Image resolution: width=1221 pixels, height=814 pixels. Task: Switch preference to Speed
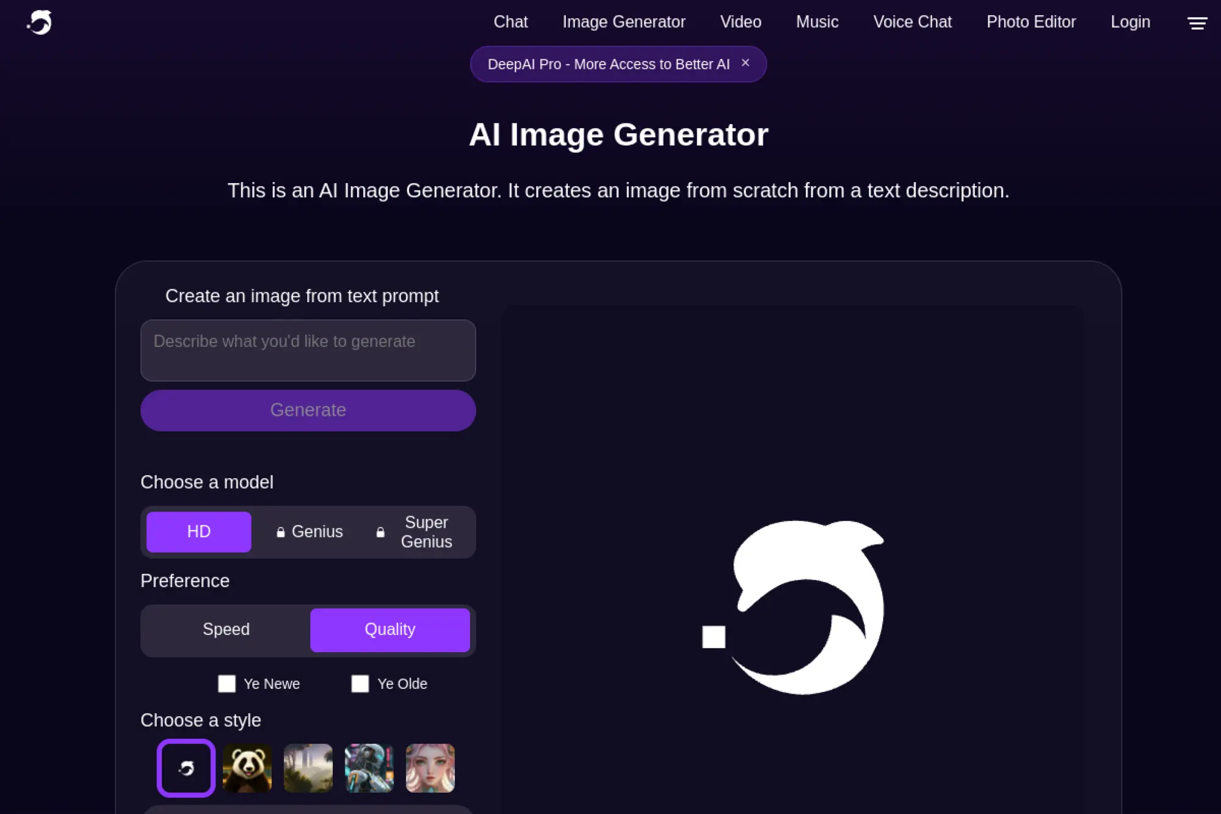[x=225, y=630]
